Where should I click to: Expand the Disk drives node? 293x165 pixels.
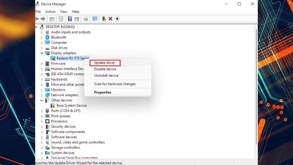tap(42, 48)
